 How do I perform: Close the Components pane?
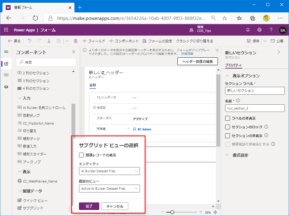point(74,52)
